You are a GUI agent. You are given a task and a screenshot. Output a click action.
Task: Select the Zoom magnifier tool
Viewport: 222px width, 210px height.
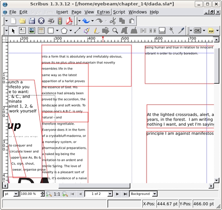coord(115,31)
